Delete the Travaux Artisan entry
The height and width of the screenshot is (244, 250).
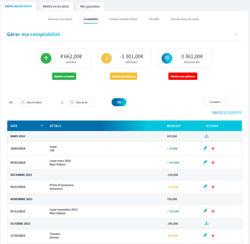click(213, 236)
